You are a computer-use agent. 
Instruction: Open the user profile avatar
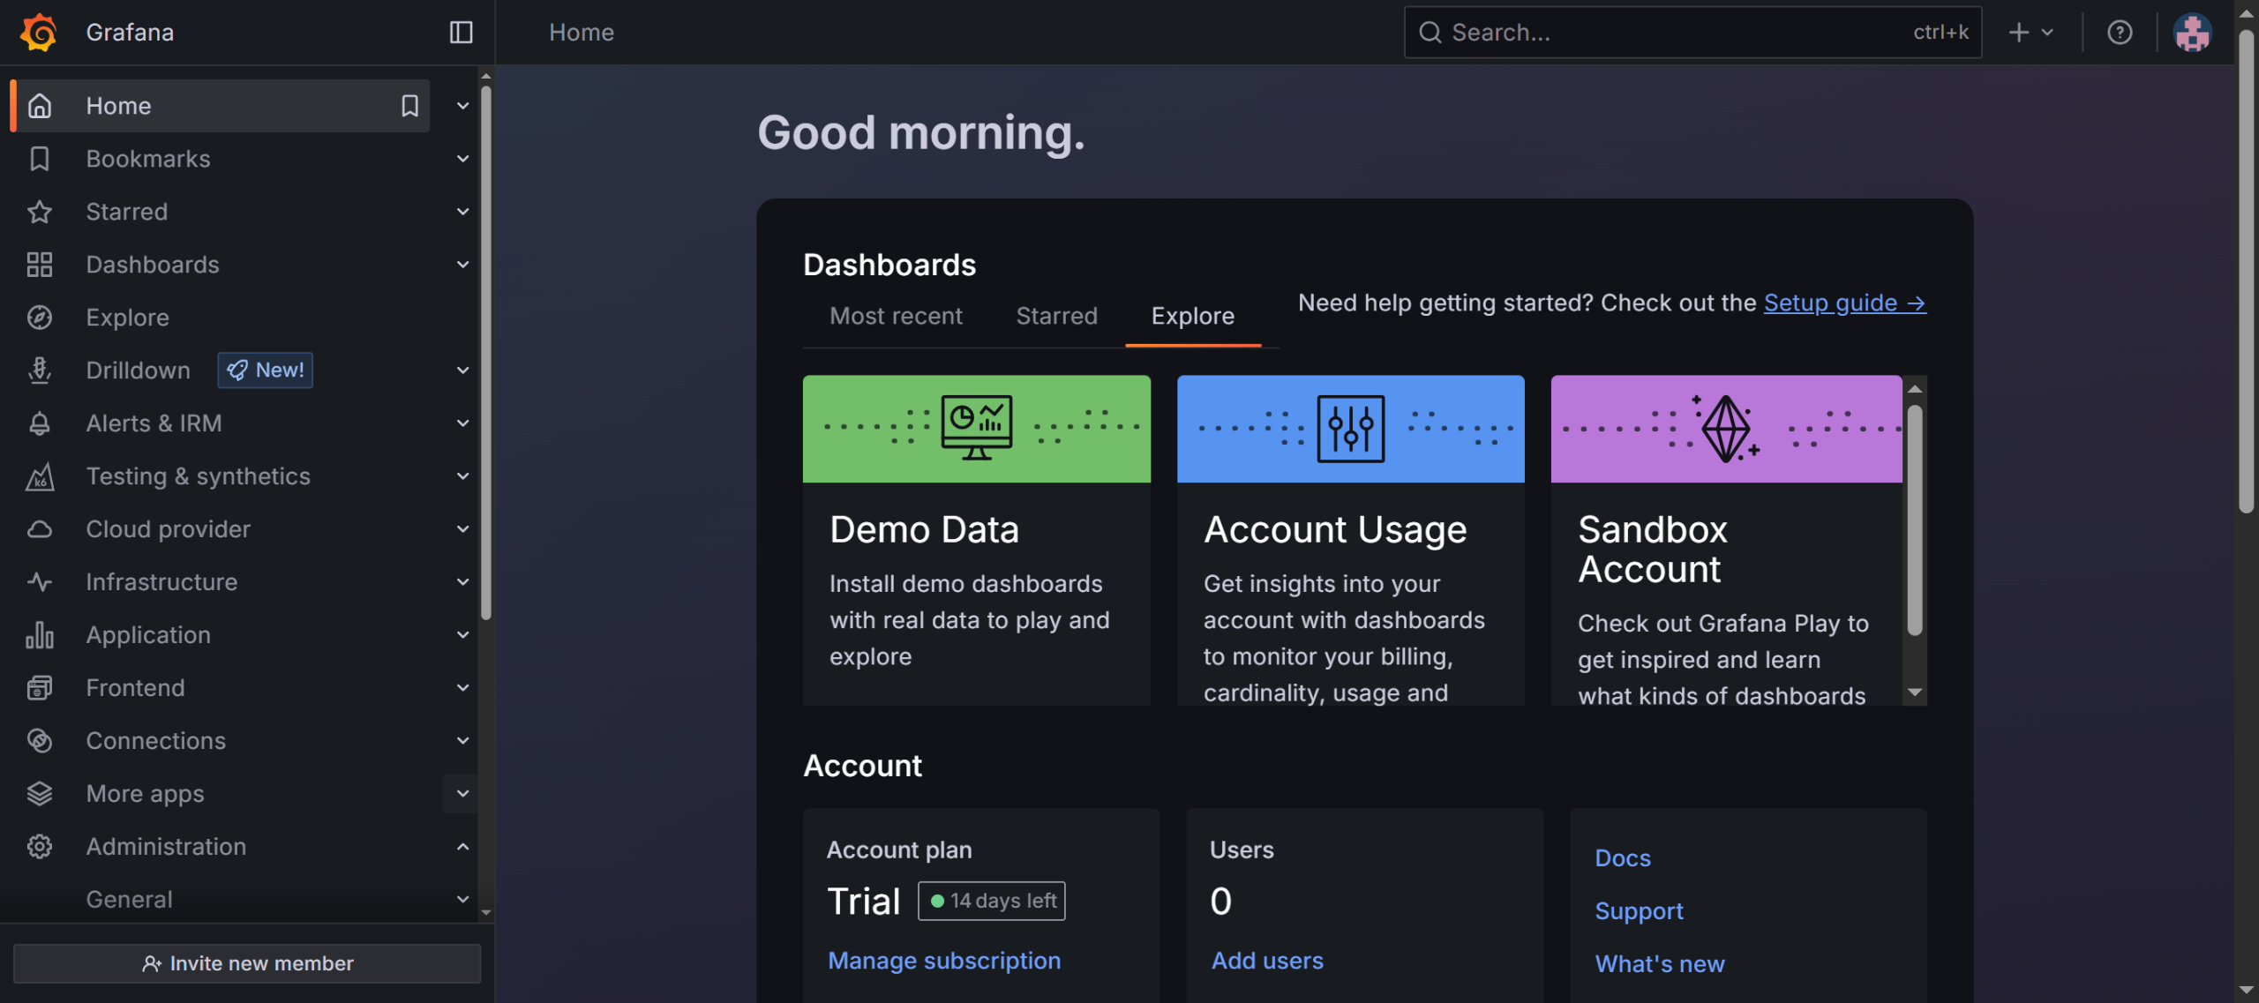click(2192, 33)
